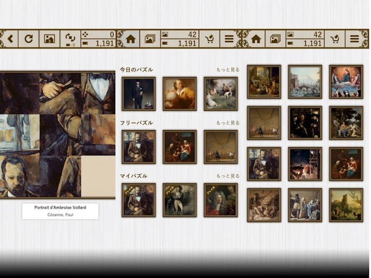371x278 pixels.
Task: Tap picture count 42 in right toolbar
Action: pos(305,34)
